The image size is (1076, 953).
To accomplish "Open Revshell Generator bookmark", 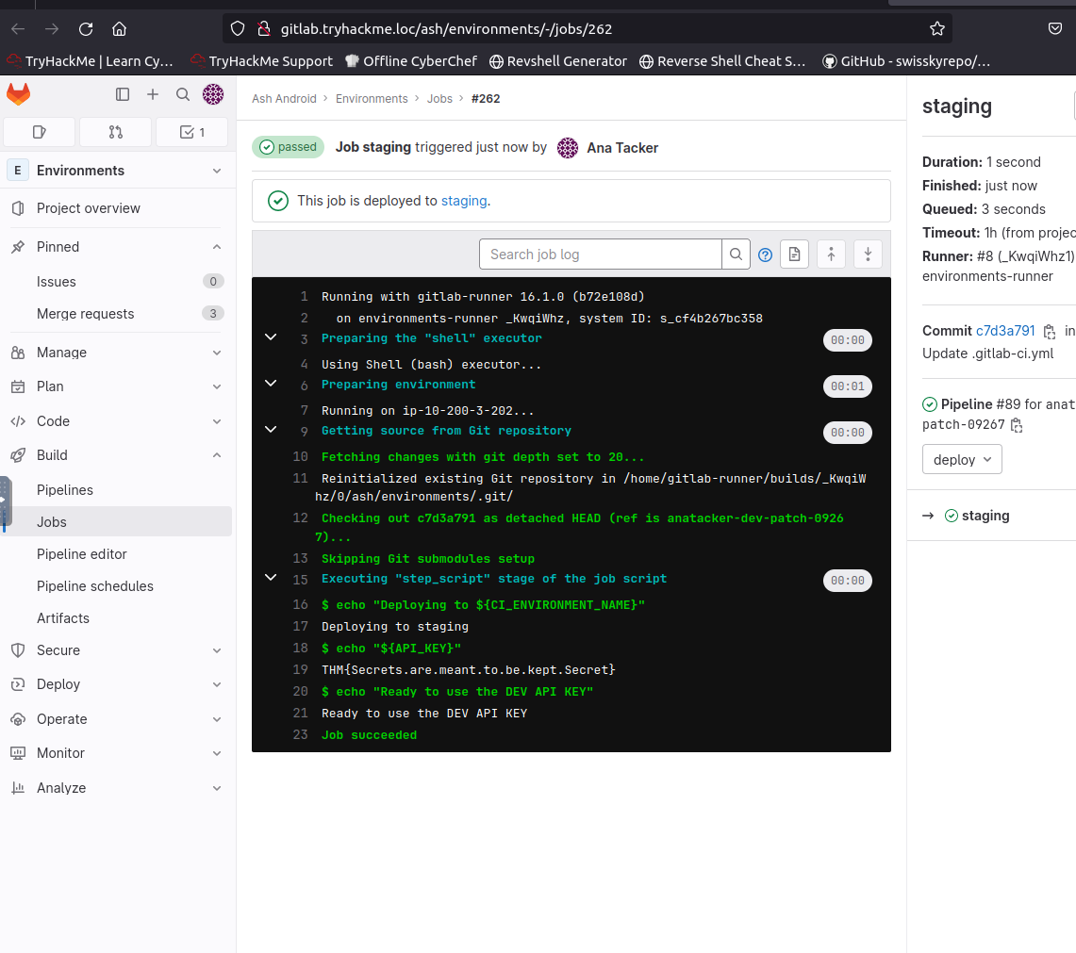I will coord(558,61).
